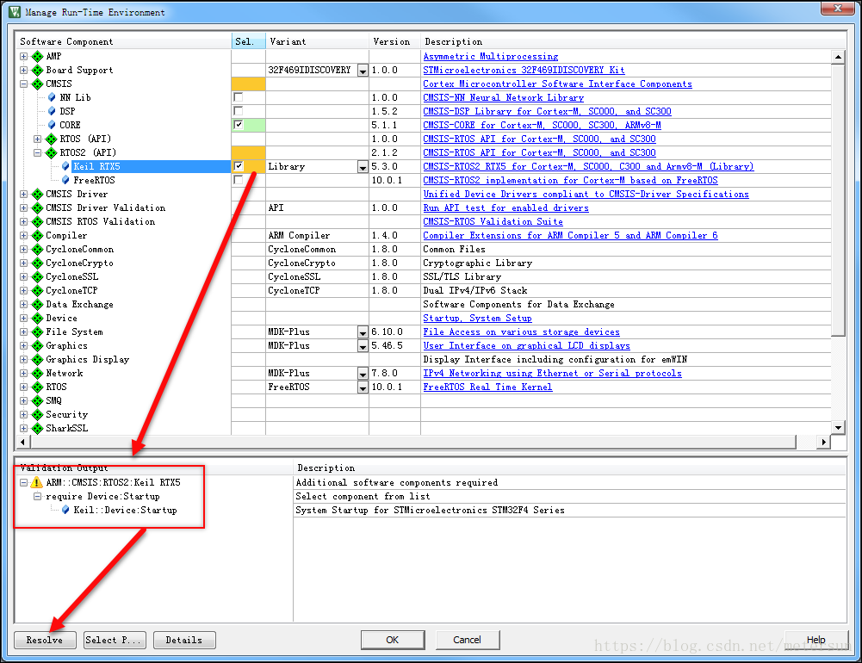Click the Version column header
Screen dimensions: 862x663
click(x=394, y=41)
